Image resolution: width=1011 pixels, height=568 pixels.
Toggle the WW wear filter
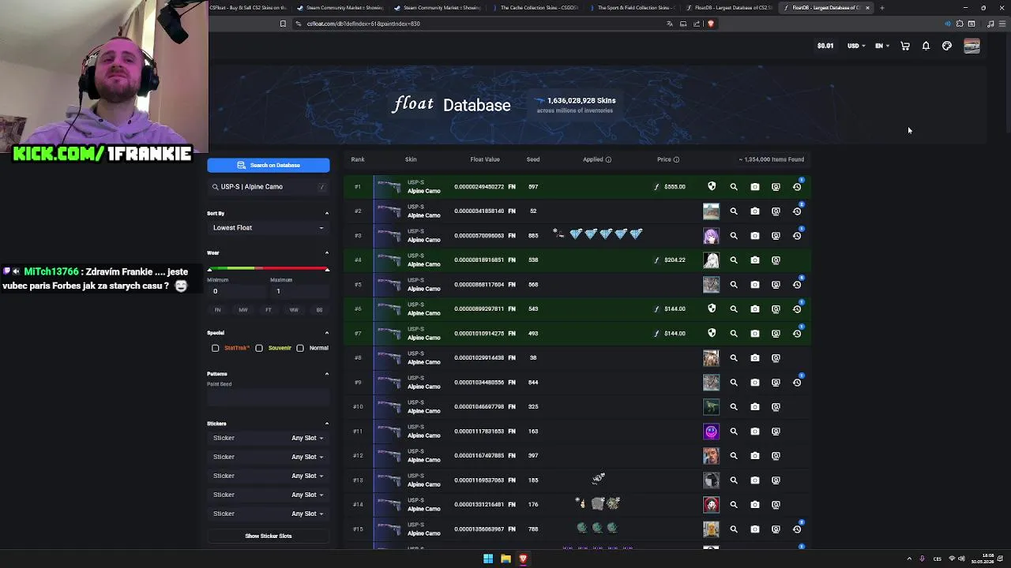(294, 310)
